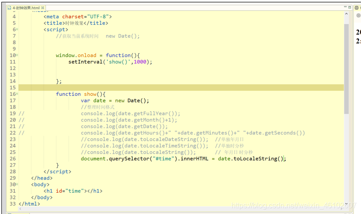Image resolution: width=361 pixels, height=214 pixels.
Task: Click the commented getHours() console.log line
Action: [x=193, y=133]
